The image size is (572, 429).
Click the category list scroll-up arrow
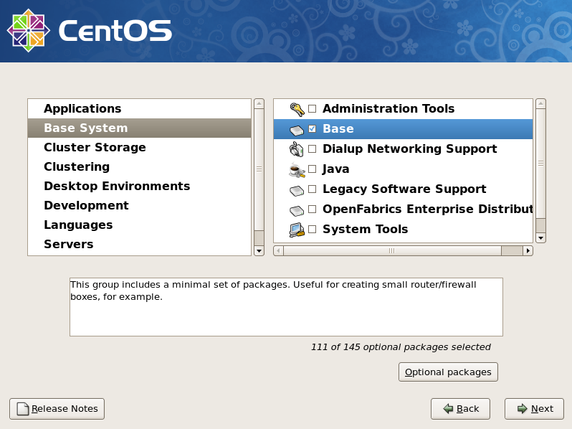(259, 103)
